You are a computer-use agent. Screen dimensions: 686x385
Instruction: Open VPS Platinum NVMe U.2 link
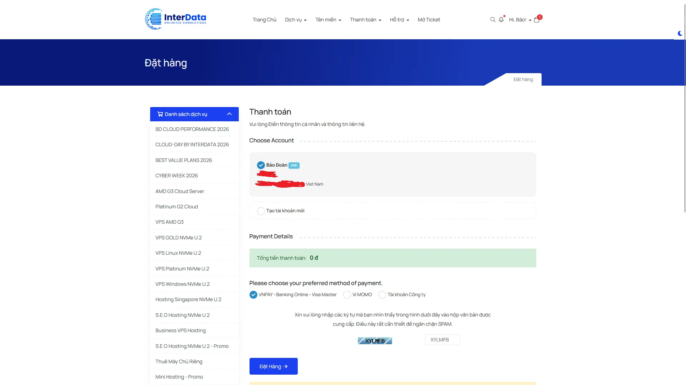click(182, 269)
